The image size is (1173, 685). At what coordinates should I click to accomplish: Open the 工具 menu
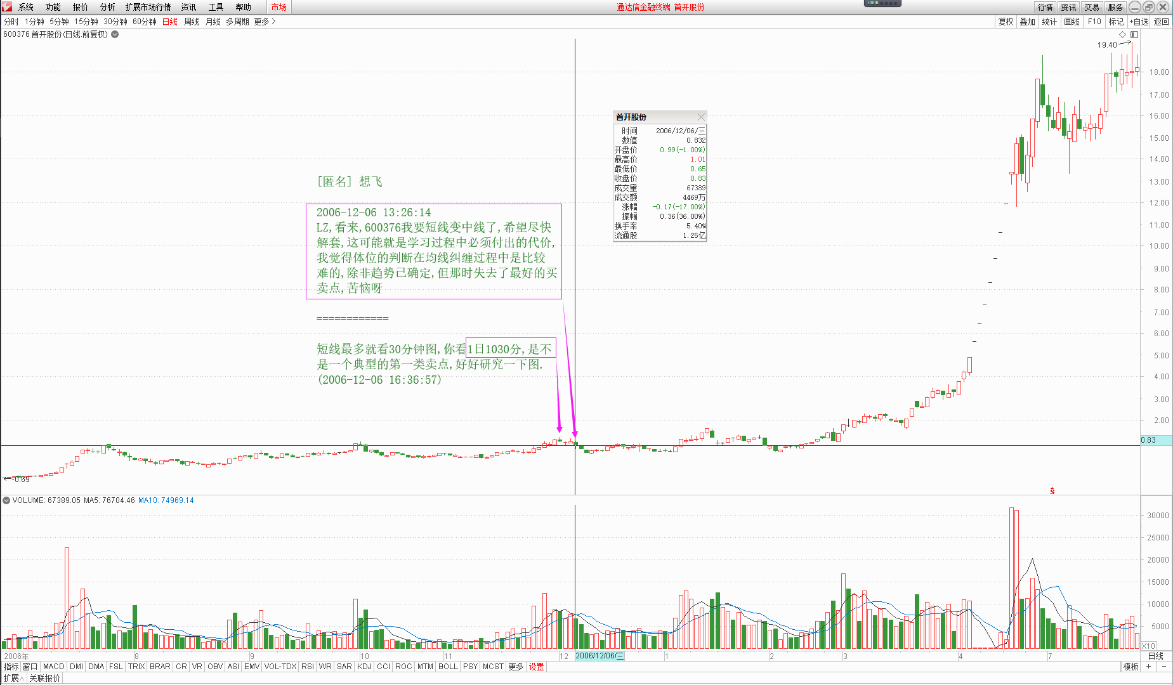(216, 7)
